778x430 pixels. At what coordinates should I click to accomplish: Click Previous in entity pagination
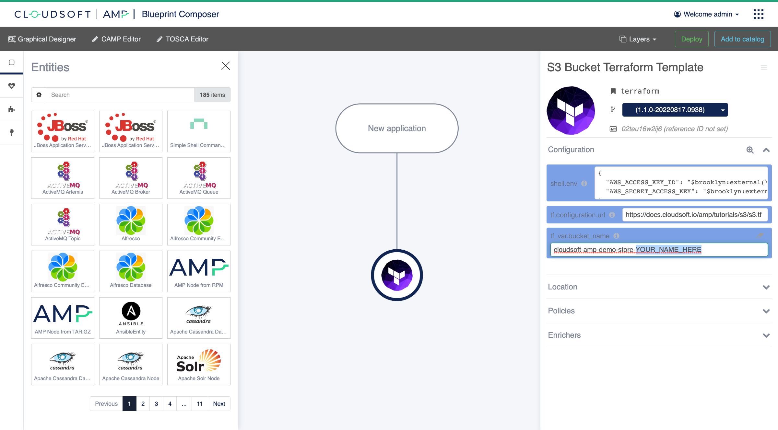[106, 404]
